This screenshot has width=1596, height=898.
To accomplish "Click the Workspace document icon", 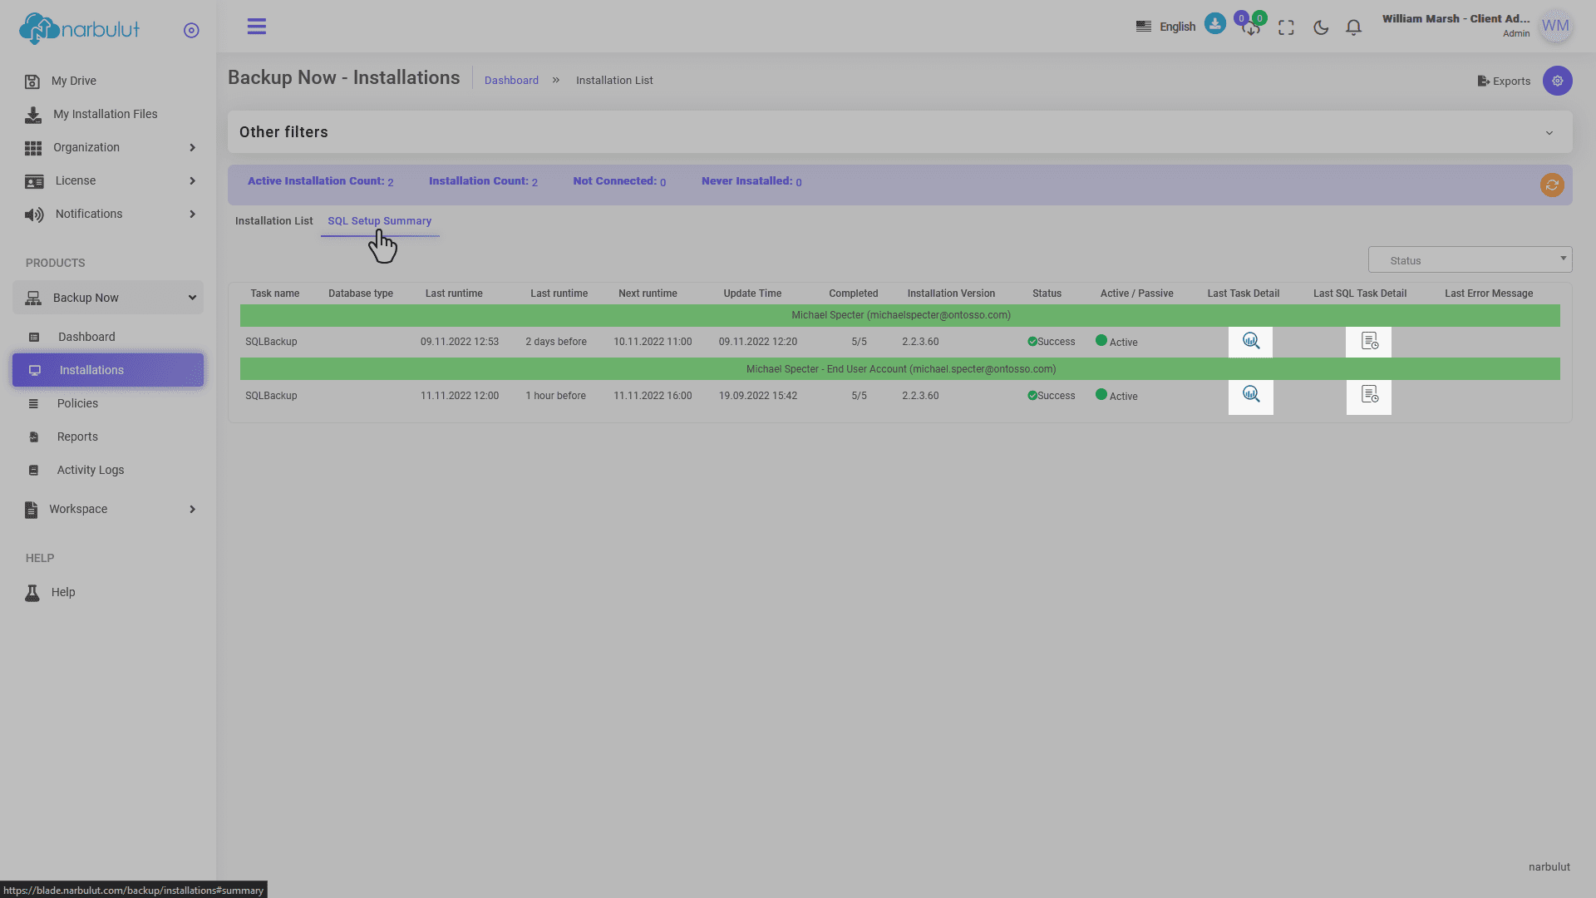I will 31,510.
